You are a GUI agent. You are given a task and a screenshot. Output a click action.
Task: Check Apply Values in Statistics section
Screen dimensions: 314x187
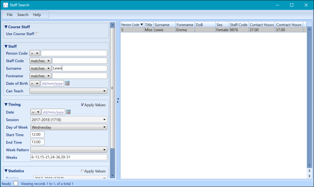coord(82,171)
